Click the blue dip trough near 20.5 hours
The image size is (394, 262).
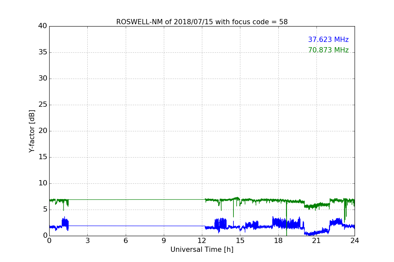(x=310, y=233)
